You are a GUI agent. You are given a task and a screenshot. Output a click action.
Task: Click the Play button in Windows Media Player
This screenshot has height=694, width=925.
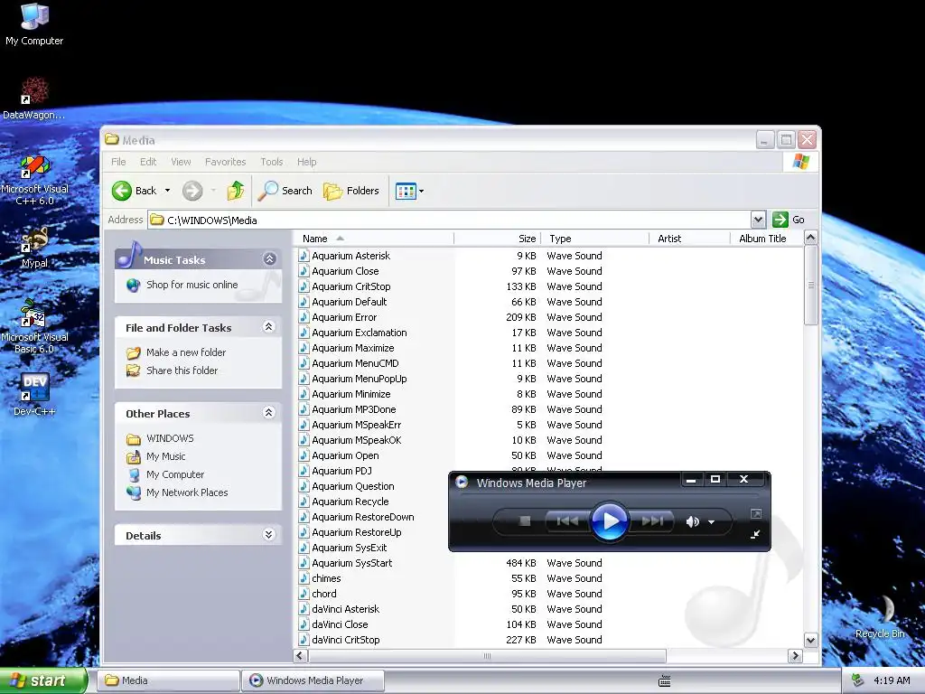tap(610, 521)
